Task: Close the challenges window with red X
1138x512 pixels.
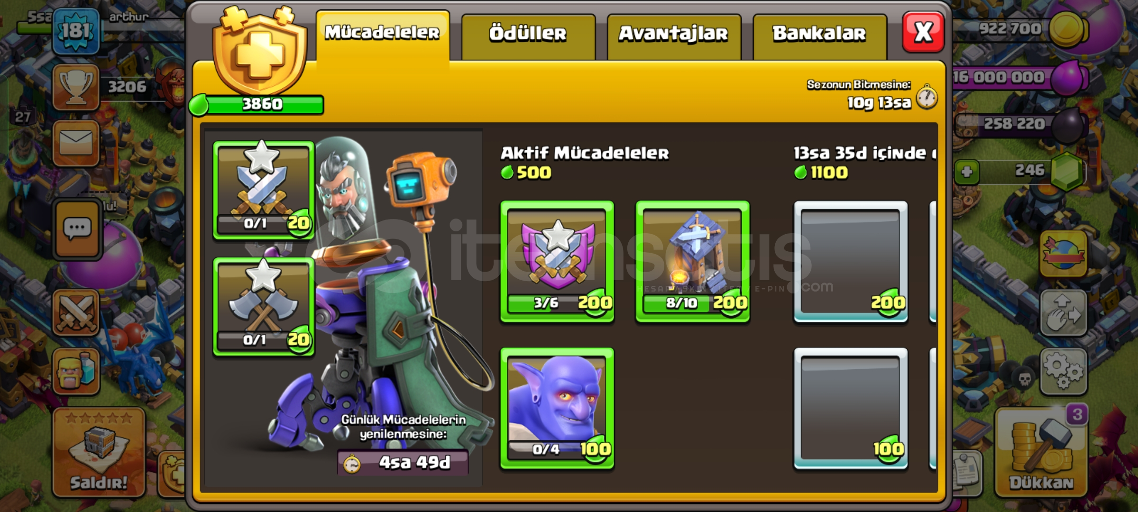Action: [x=923, y=32]
